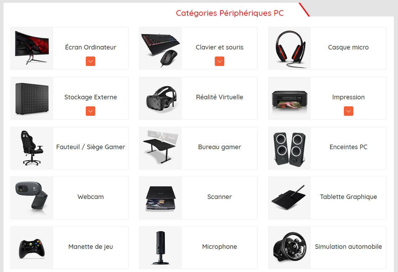Expand the Clavier et souris dropdown arrow
398x272 pixels.
pyautogui.click(x=219, y=61)
